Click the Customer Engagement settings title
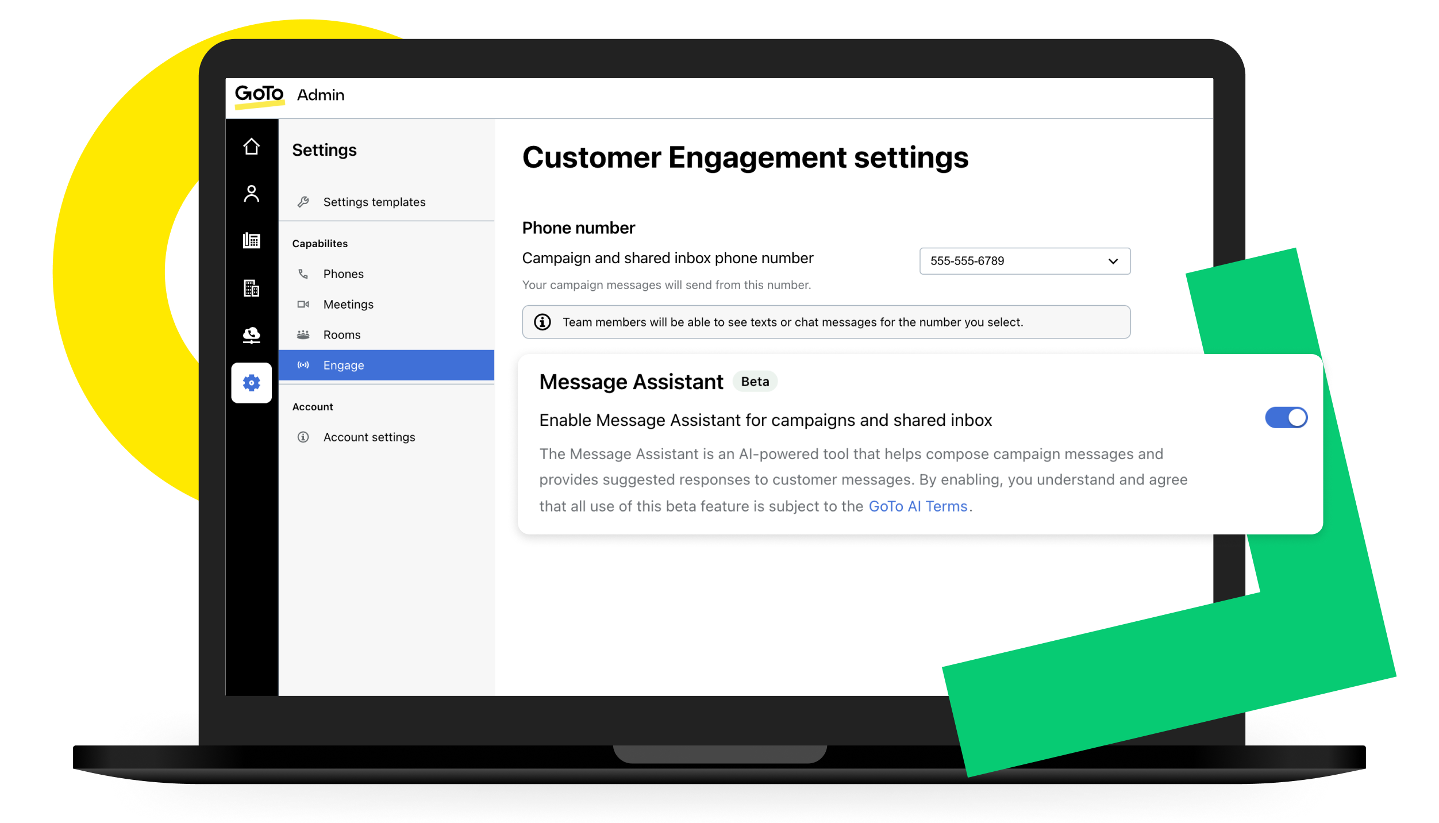Image resolution: width=1439 pixels, height=823 pixels. 745,157
